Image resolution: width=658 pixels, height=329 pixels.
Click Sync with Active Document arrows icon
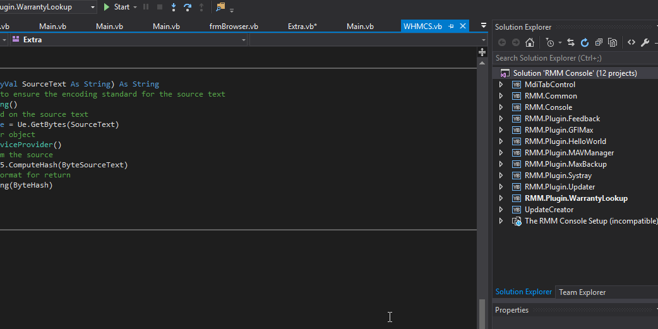tap(571, 42)
